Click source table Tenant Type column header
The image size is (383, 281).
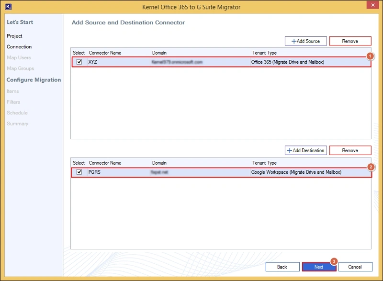pyautogui.click(x=264, y=53)
